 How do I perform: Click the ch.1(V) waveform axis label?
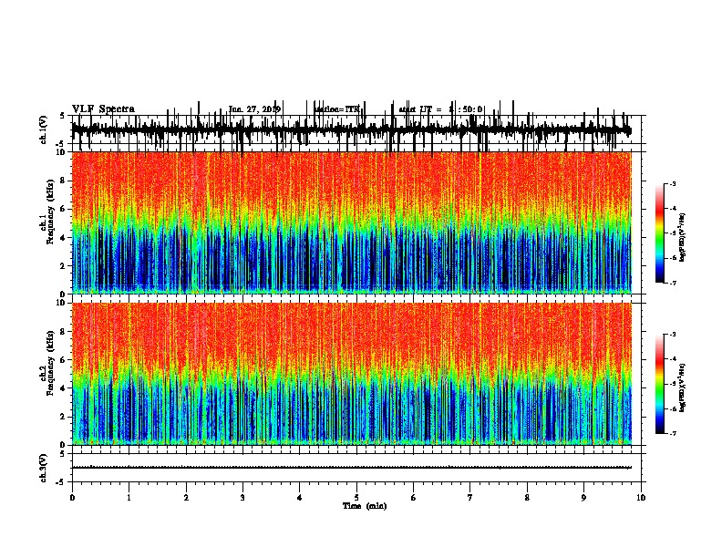click(44, 129)
